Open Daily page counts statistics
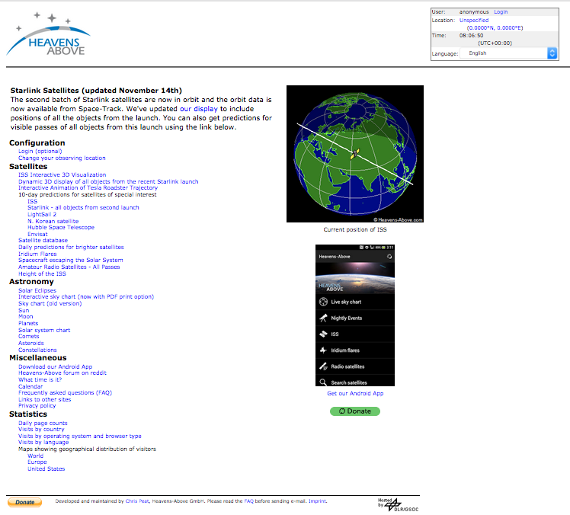Viewport: 570px width, 515px height. (x=43, y=424)
